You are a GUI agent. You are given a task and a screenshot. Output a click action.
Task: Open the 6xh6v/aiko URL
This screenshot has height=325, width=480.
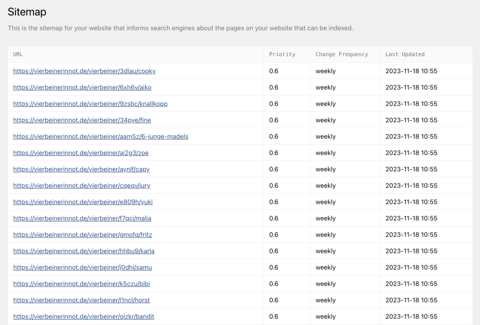click(x=82, y=88)
